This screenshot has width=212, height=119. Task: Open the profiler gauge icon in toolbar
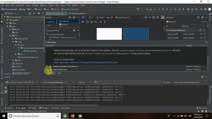pyautogui.click(x=175, y=9)
